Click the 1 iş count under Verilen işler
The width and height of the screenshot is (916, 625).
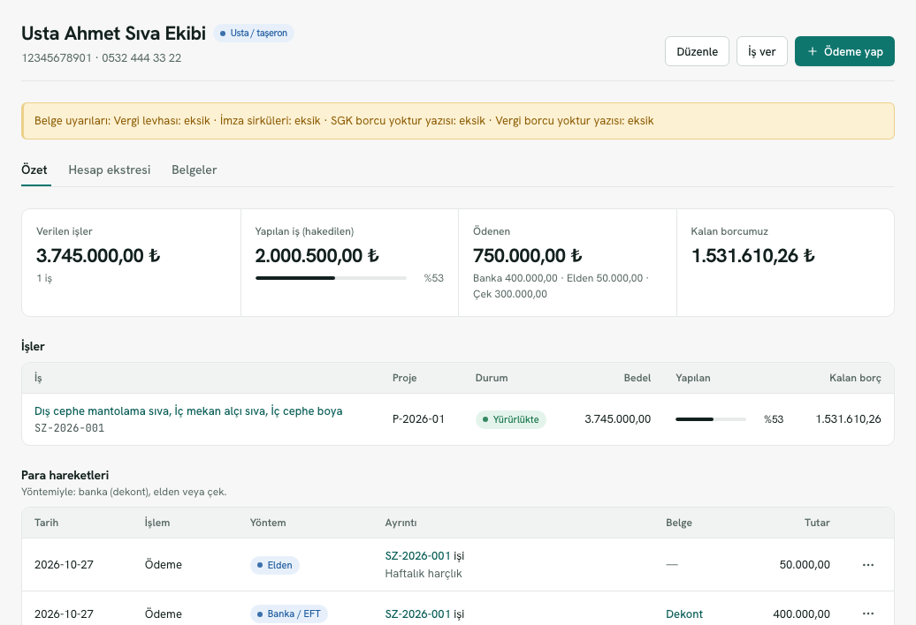(44, 278)
